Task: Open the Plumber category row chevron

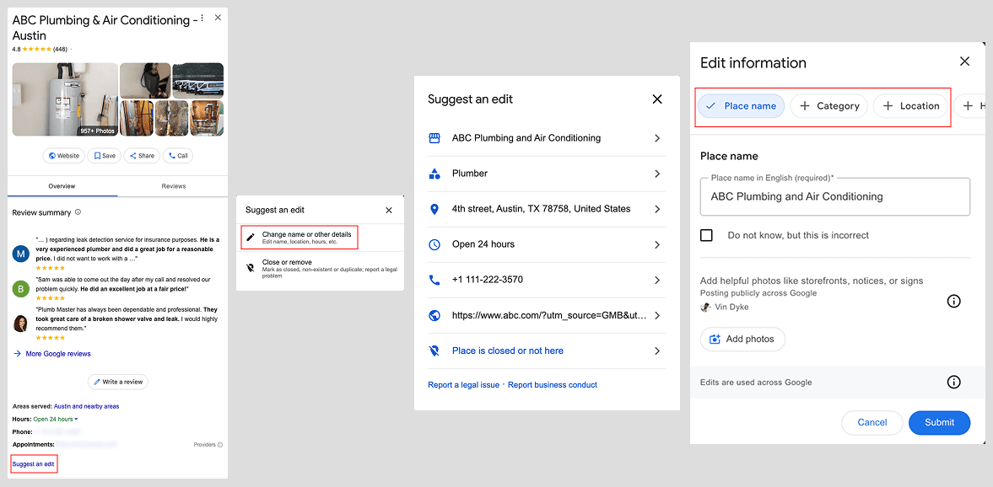Action: click(657, 174)
